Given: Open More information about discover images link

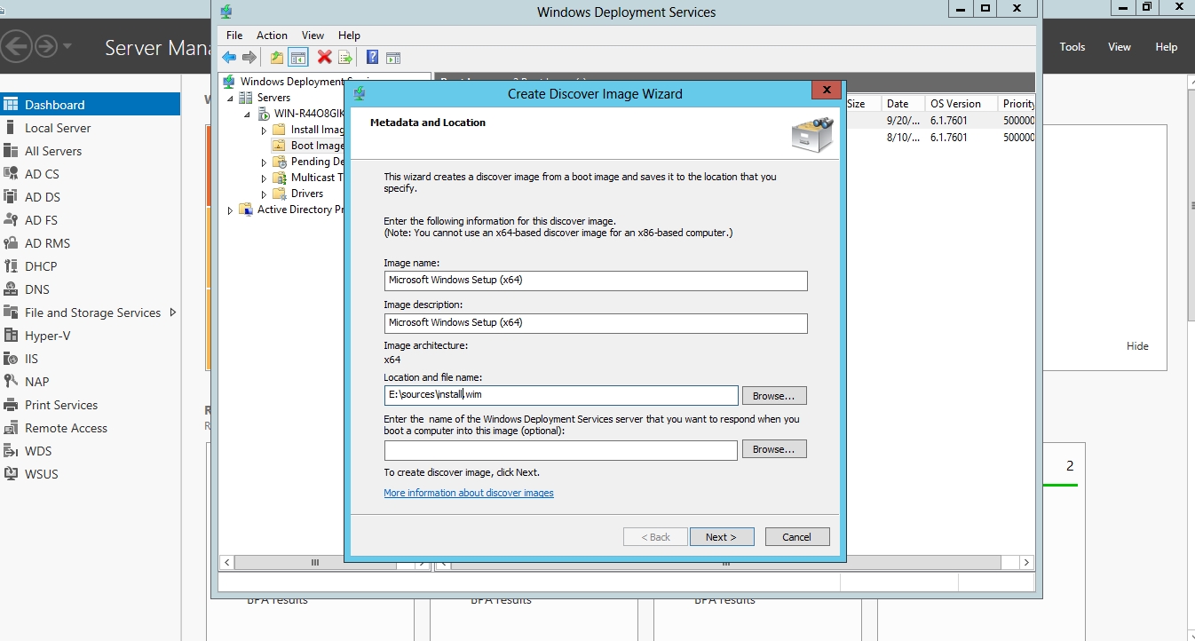Looking at the screenshot, I should click(468, 494).
